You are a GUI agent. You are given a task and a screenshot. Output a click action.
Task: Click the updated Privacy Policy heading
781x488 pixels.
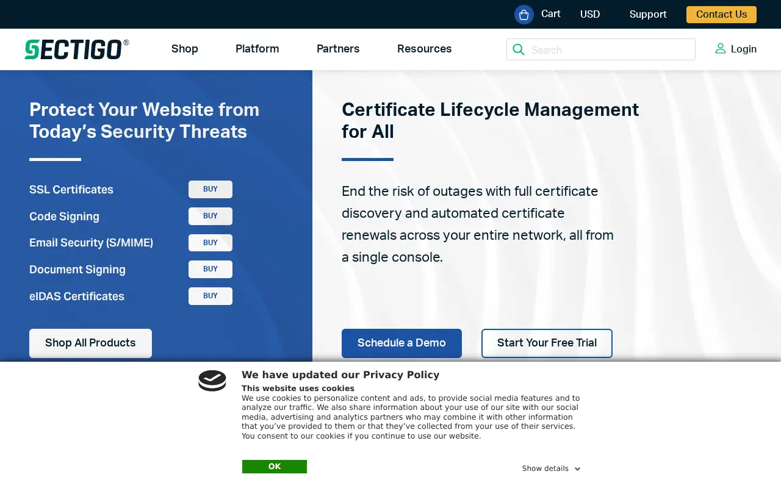340,375
